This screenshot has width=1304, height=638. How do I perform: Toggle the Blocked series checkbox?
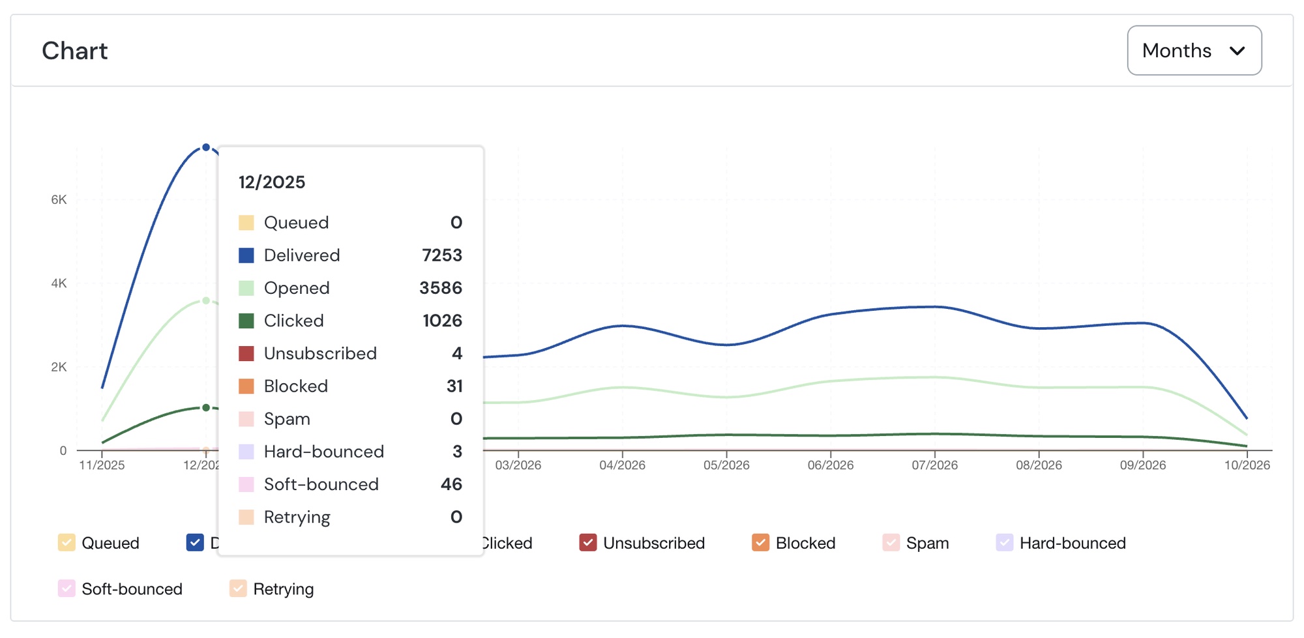click(x=760, y=543)
